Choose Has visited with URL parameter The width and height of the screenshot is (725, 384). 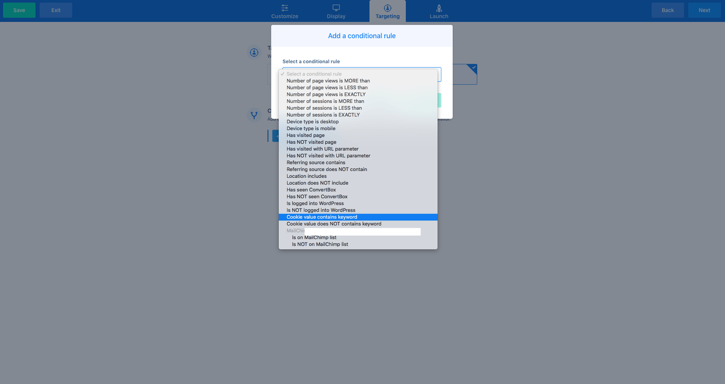pos(358,149)
